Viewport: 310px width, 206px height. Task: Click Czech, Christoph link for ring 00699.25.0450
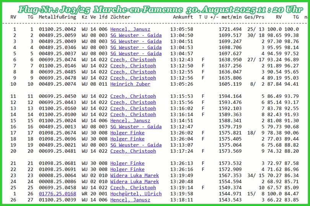pos(133,96)
